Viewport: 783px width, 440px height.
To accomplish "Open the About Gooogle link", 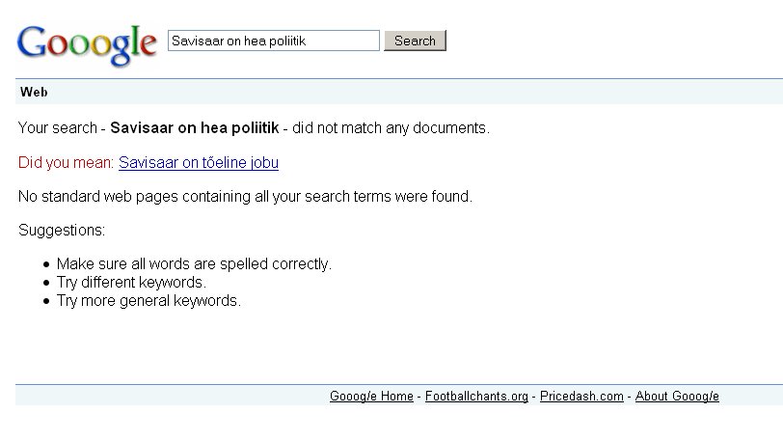I will (x=677, y=397).
